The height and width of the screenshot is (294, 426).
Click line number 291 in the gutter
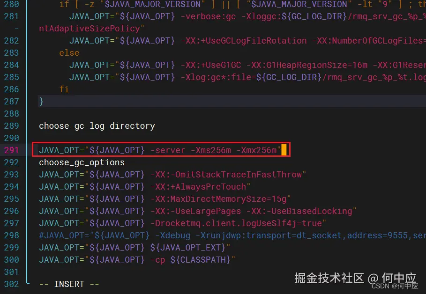click(x=11, y=150)
